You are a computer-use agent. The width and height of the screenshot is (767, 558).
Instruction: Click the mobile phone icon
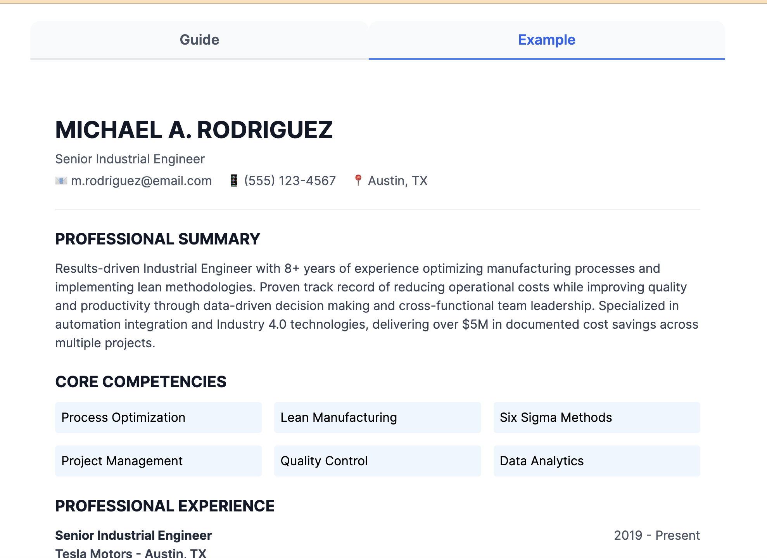234,181
